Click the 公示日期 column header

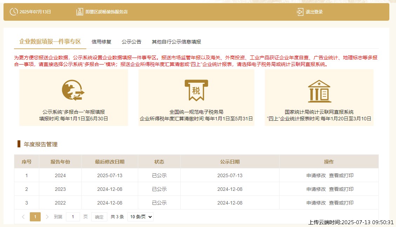pyautogui.click(x=230, y=162)
